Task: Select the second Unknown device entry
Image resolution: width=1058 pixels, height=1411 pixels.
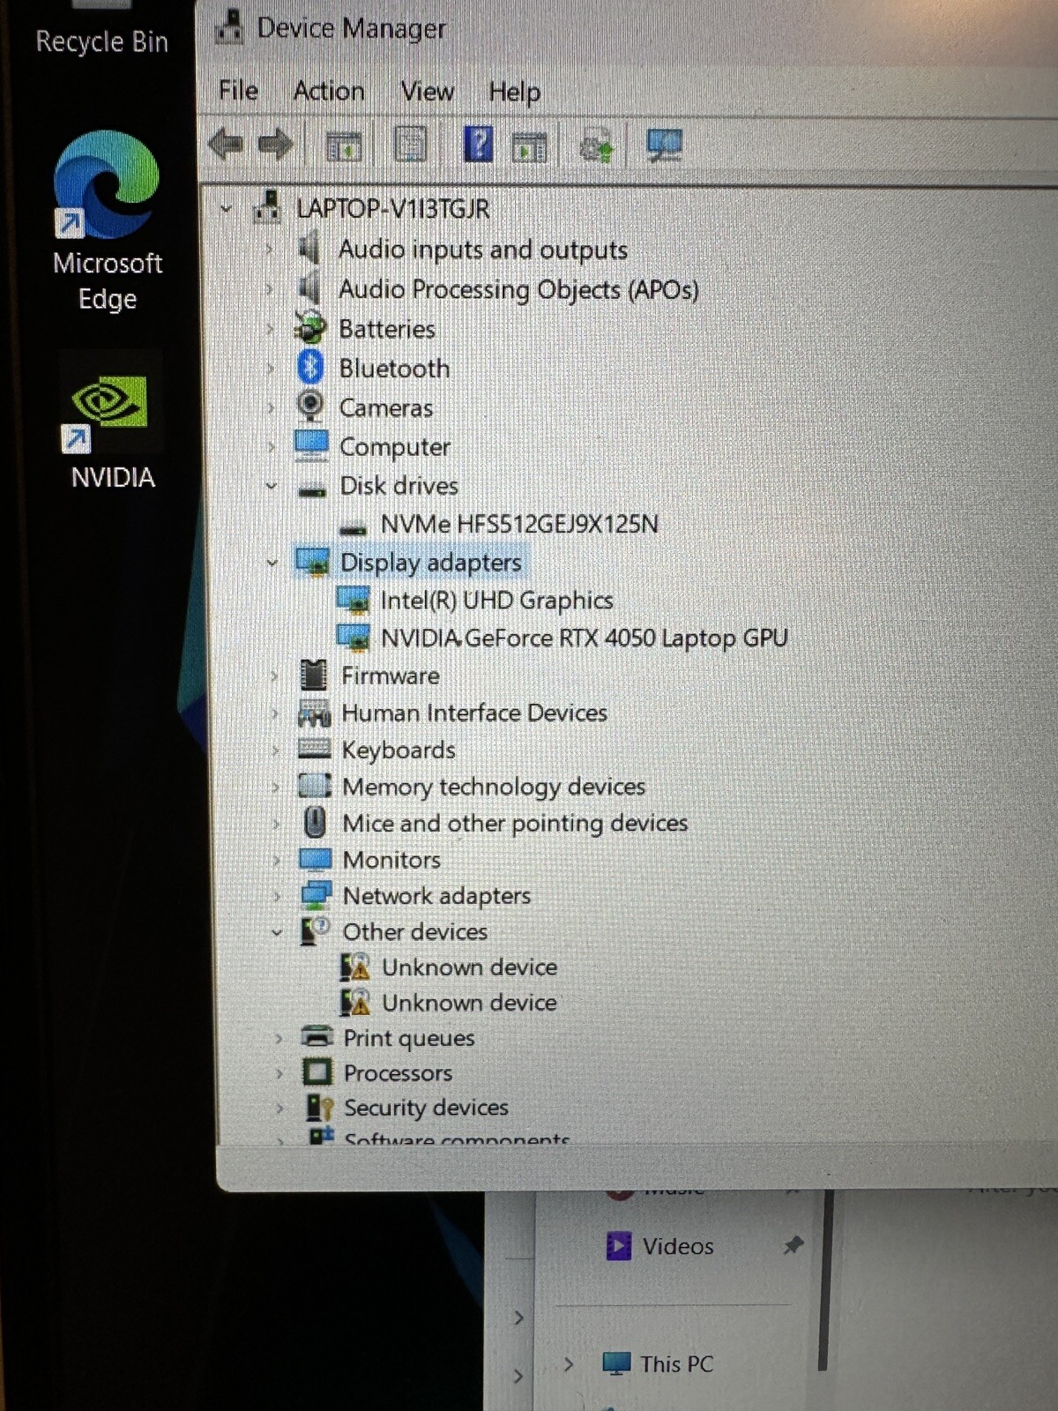Action: click(469, 1003)
